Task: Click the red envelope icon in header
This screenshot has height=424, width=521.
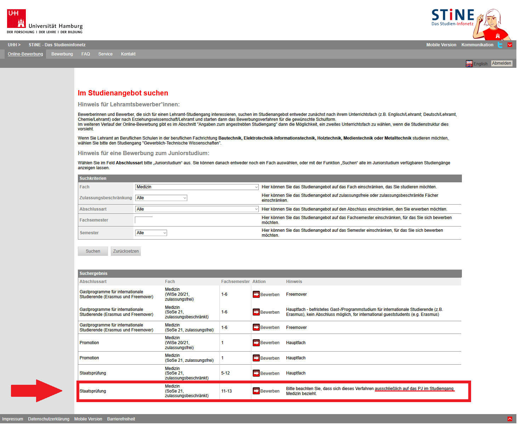Action: [x=510, y=45]
